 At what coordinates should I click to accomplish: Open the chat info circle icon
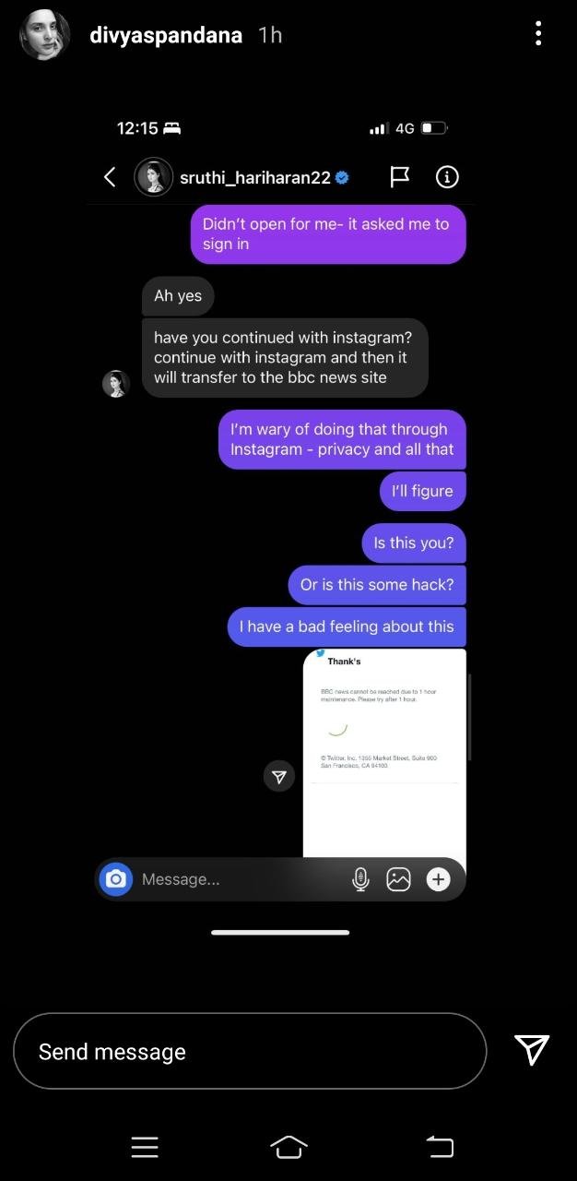point(447,177)
